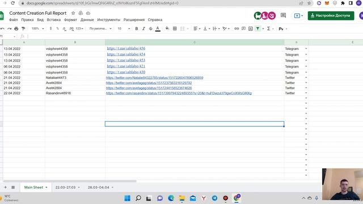The height and width of the screenshot is (204, 363).
Task: Open horizontal align options
Action: click(197, 29)
